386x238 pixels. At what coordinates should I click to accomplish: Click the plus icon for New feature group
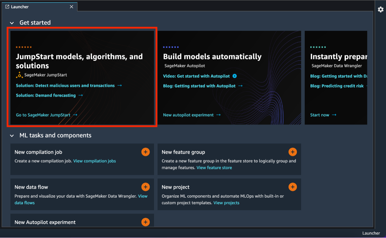(293, 152)
